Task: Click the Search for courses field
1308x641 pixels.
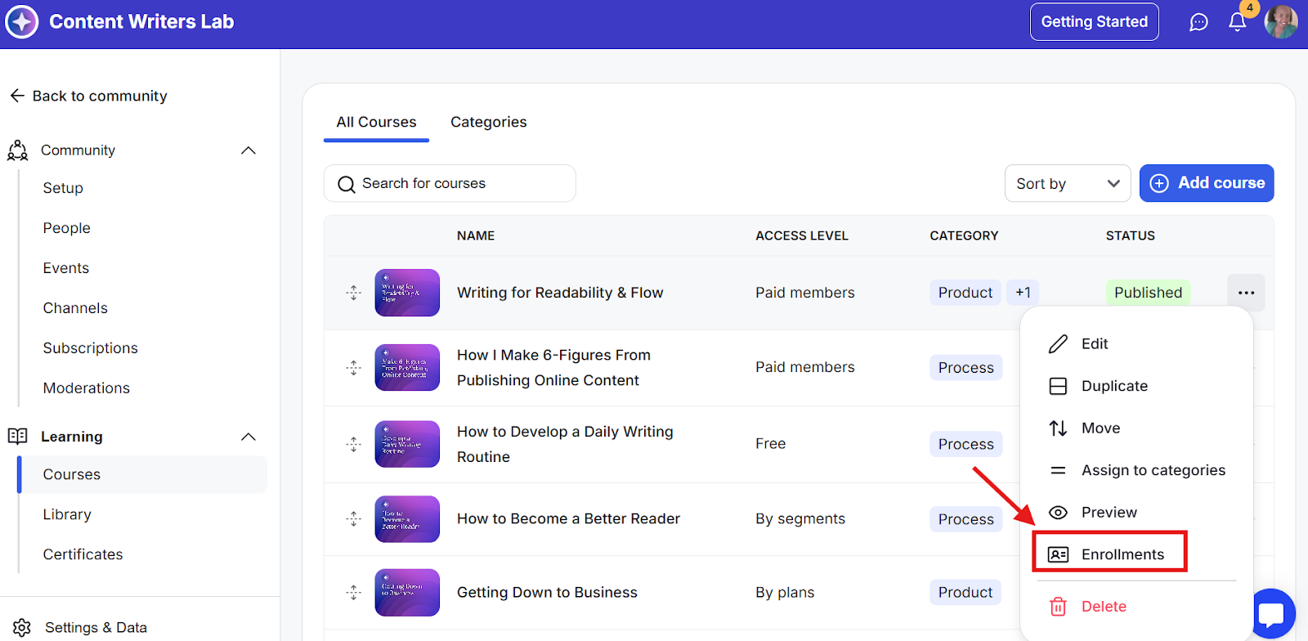Action: 450,183
